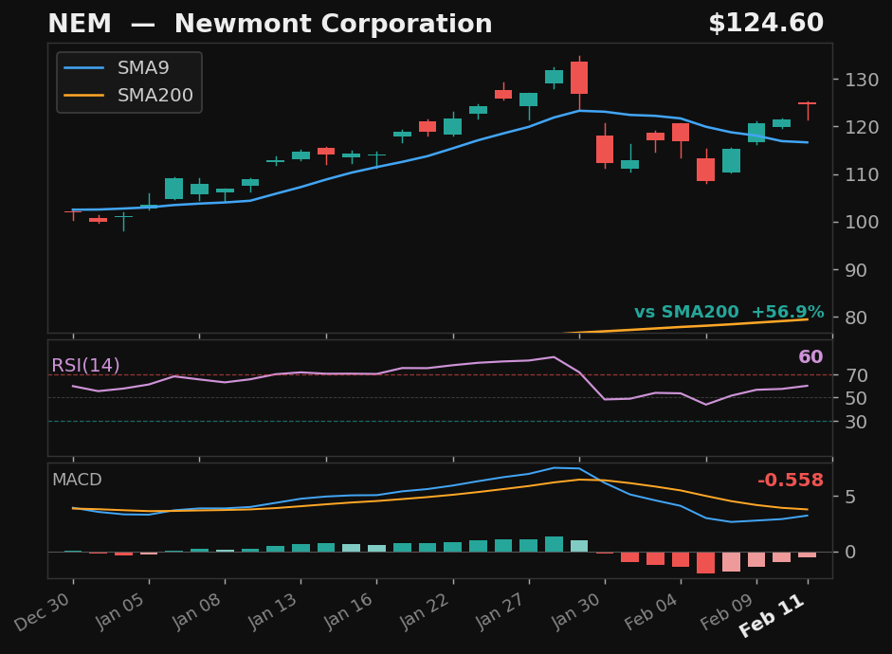Click the SMA9 blue legend line swatch
This screenshot has width=892, height=654.
pos(83,68)
